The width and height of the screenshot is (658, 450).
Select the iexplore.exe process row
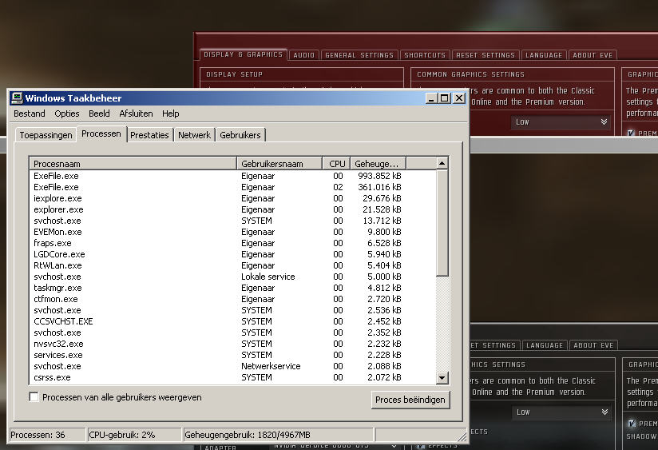232,198
